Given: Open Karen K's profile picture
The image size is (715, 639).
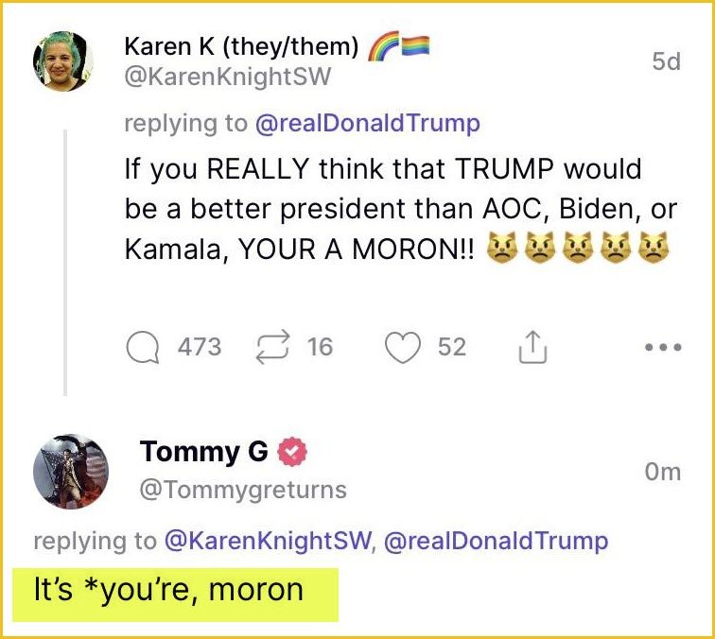Looking at the screenshot, I should (63, 60).
